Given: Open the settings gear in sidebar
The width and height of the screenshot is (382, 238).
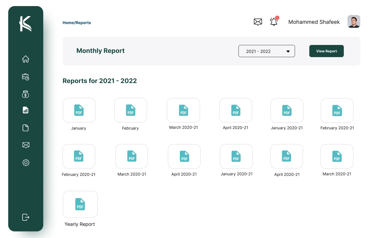Looking at the screenshot, I should (26, 163).
